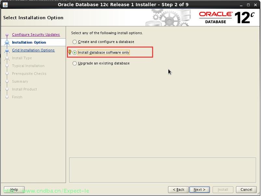Open the Help button

point(14,189)
